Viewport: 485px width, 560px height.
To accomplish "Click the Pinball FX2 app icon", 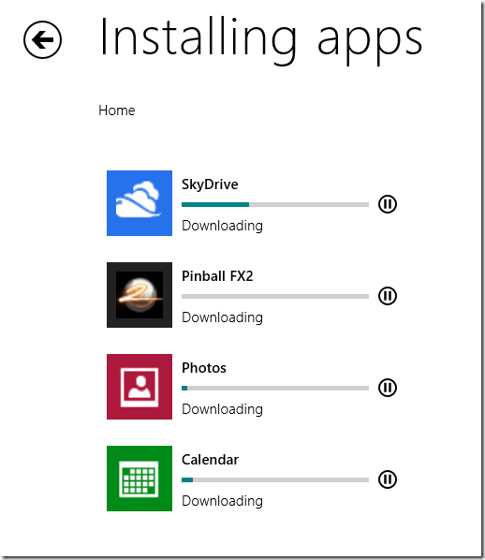I will tap(140, 295).
